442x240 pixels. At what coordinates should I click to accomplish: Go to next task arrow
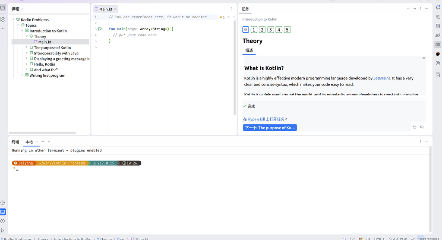415,9
